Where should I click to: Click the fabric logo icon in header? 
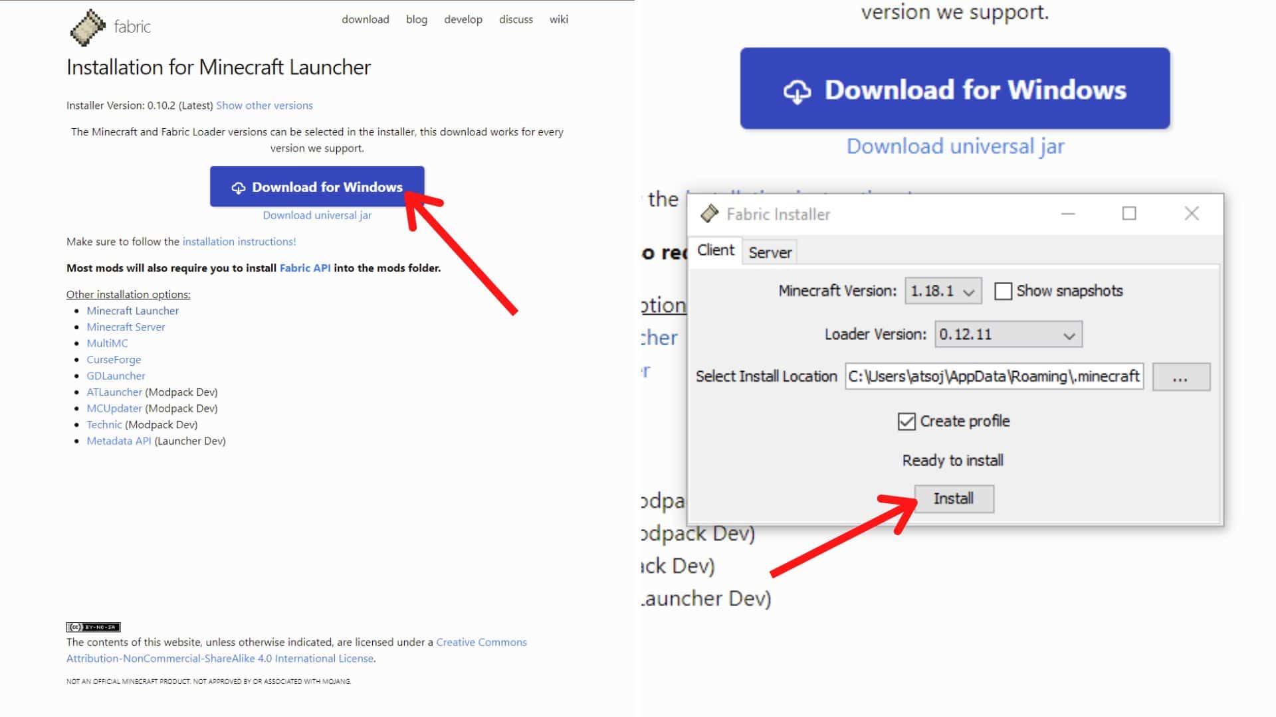point(88,27)
